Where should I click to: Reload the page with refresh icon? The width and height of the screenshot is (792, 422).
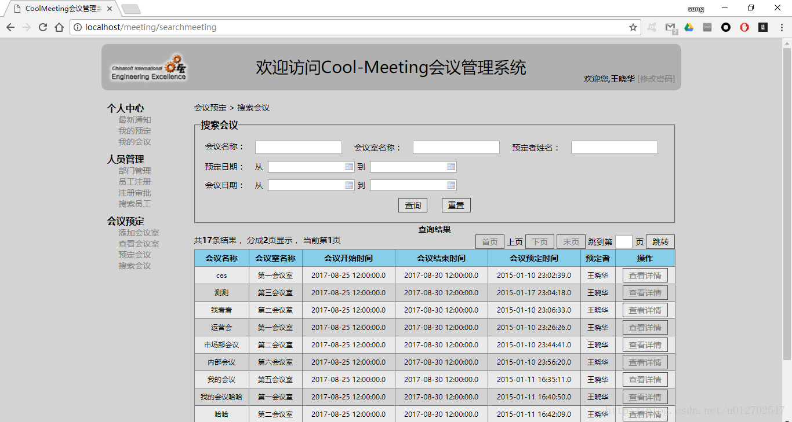coord(43,27)
